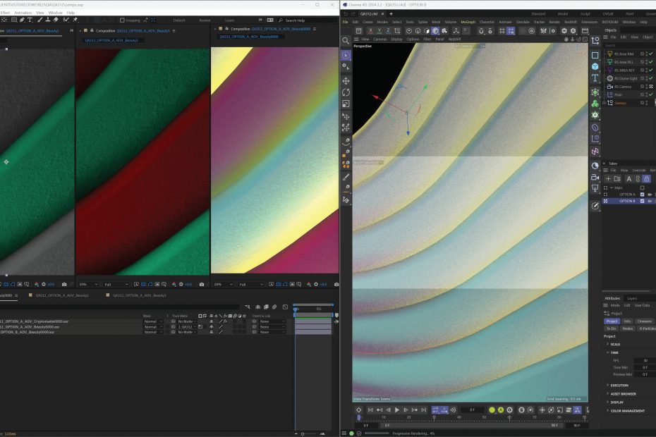Open the Cryptomatte layer blend Mode dropdown

click(x=153, y=321)
